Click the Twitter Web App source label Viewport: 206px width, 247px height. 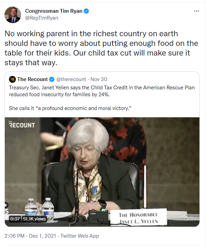pos(80,236)
